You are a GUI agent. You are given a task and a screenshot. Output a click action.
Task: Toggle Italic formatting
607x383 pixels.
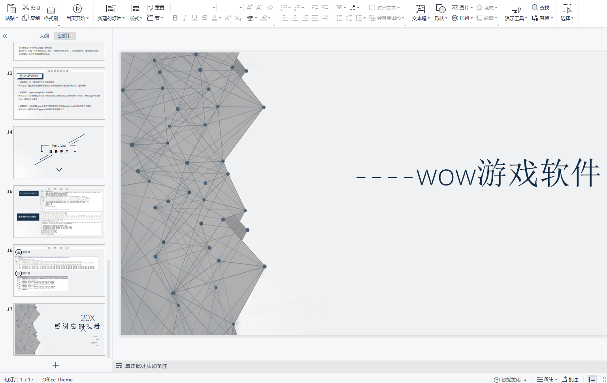pyautogui.click(x=185, y=18)
